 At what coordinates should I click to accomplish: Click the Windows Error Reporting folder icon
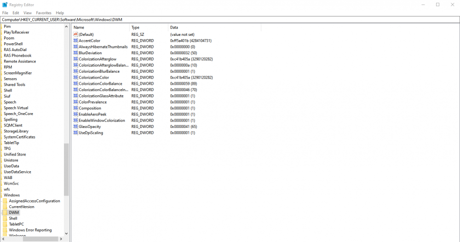(x=5, y=230)
